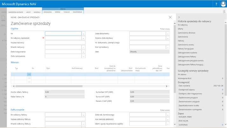Open Zamówienia zwrotu in the factbox
Viewport: 227px width, 128px height.
click(186, 45)
